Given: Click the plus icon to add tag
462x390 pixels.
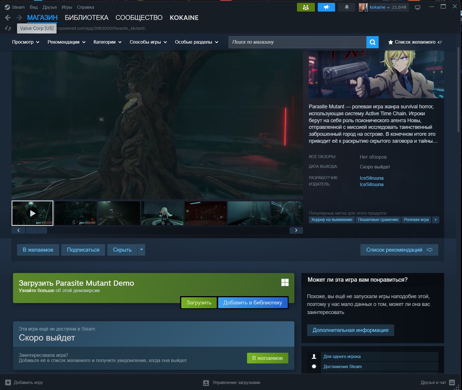Looking at the screenshot, I should pyautogui.click(x=435, y=220).
